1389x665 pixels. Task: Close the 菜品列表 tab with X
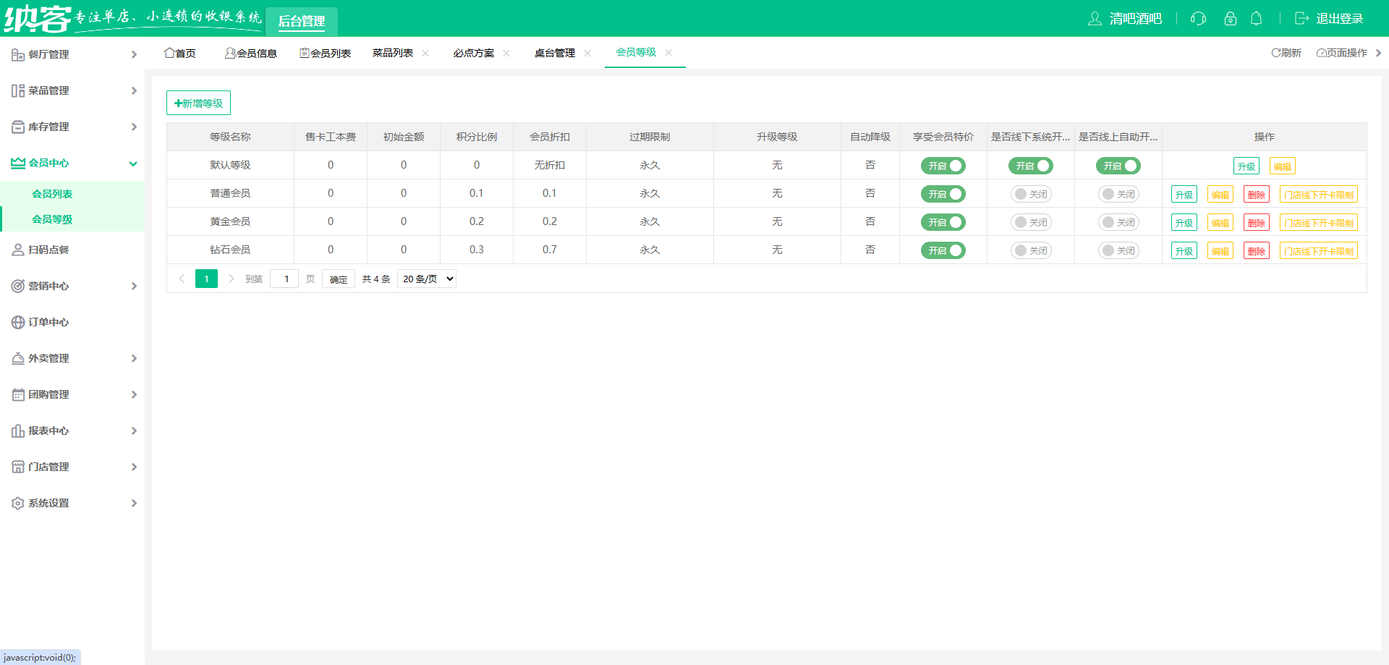(425, 53)
